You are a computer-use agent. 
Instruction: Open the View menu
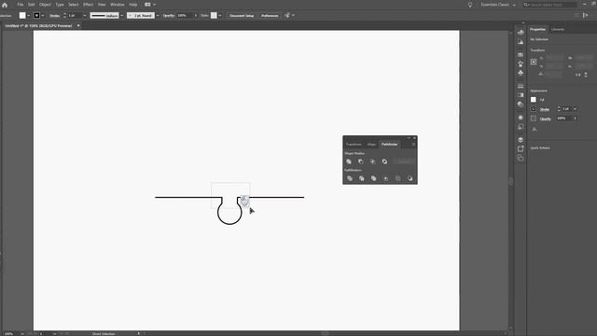[x=102, y=5]
